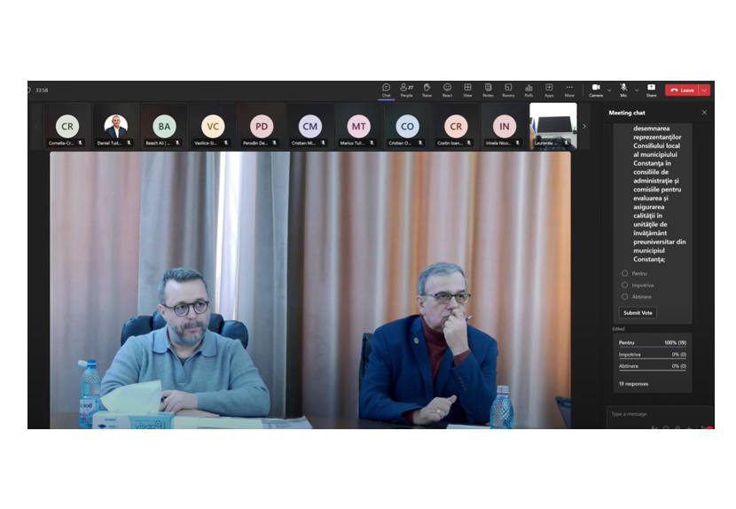Open breakout Rooms
This screenshot has width=736, height=509.
point(508,90)
